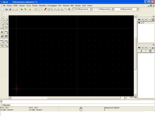Show all blocks eye icon
The width and height of the screenshot is (155, 116).
(139, 48)
